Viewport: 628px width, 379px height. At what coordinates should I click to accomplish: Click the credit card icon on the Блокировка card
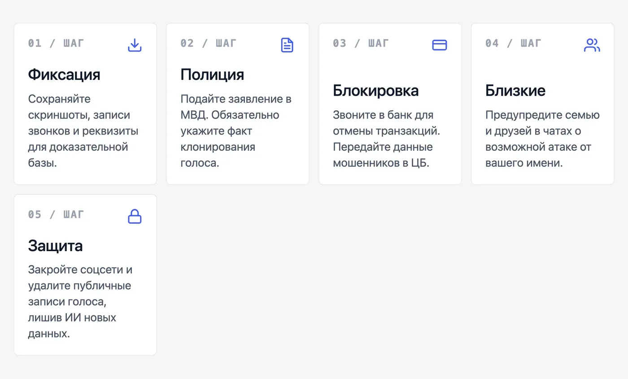(440, 45)
